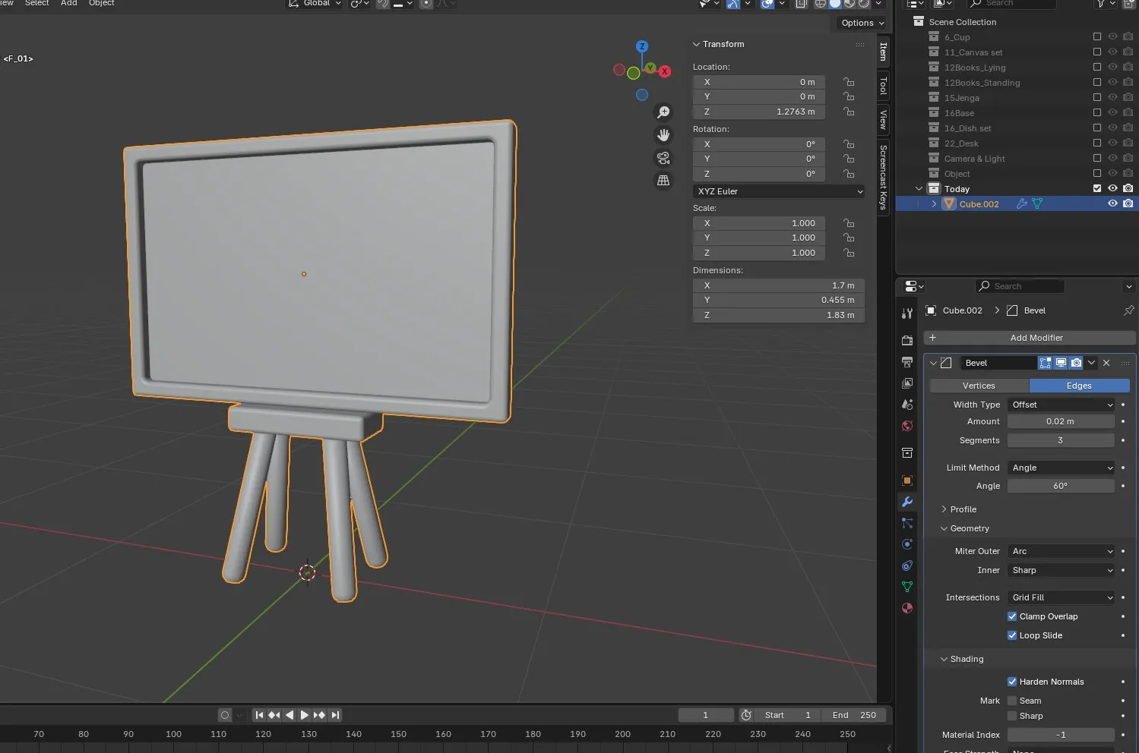Viewport: 1139px width, 753px height.
Task: Open the Object Data mesh tab icon
Action: pos(906,587)
